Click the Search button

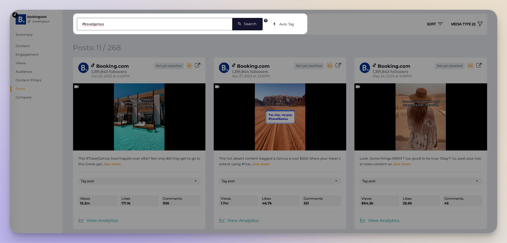[x=247, y=24]
